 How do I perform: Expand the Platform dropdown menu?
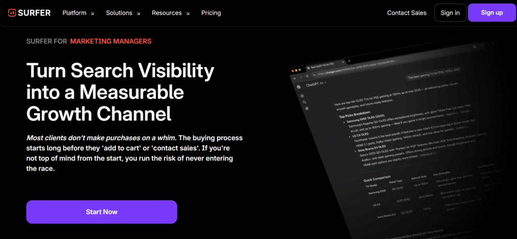[x=78, y=13]
